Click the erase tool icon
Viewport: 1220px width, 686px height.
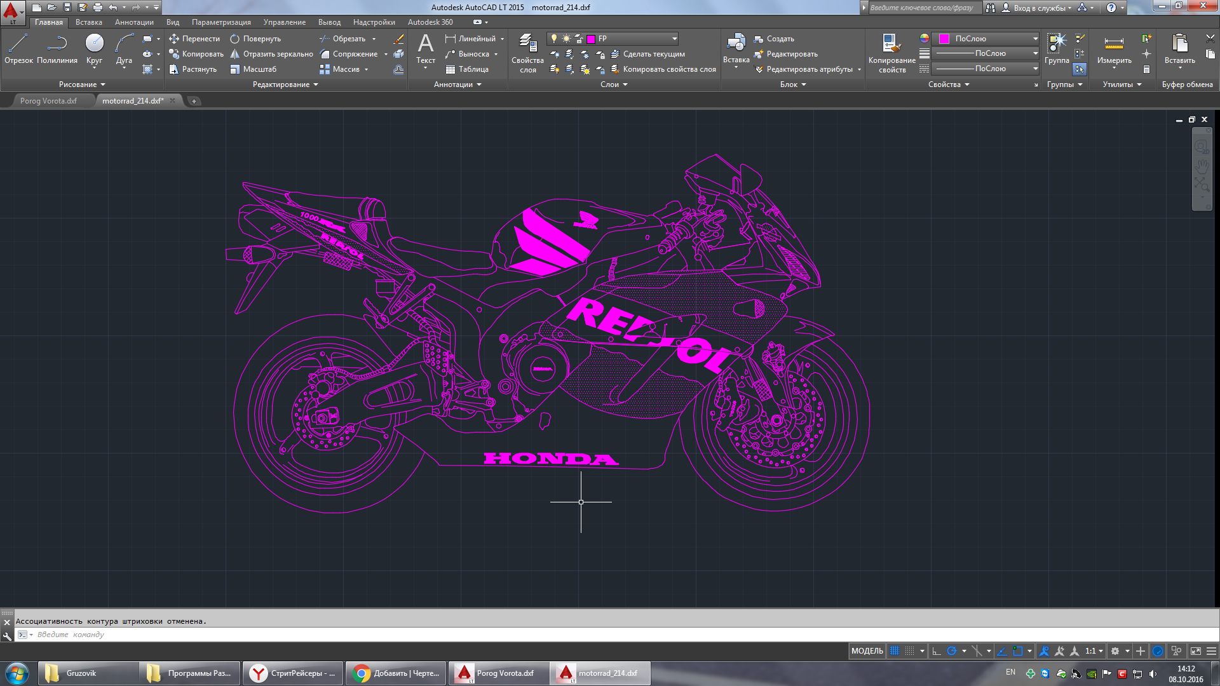tap(398, 39)
